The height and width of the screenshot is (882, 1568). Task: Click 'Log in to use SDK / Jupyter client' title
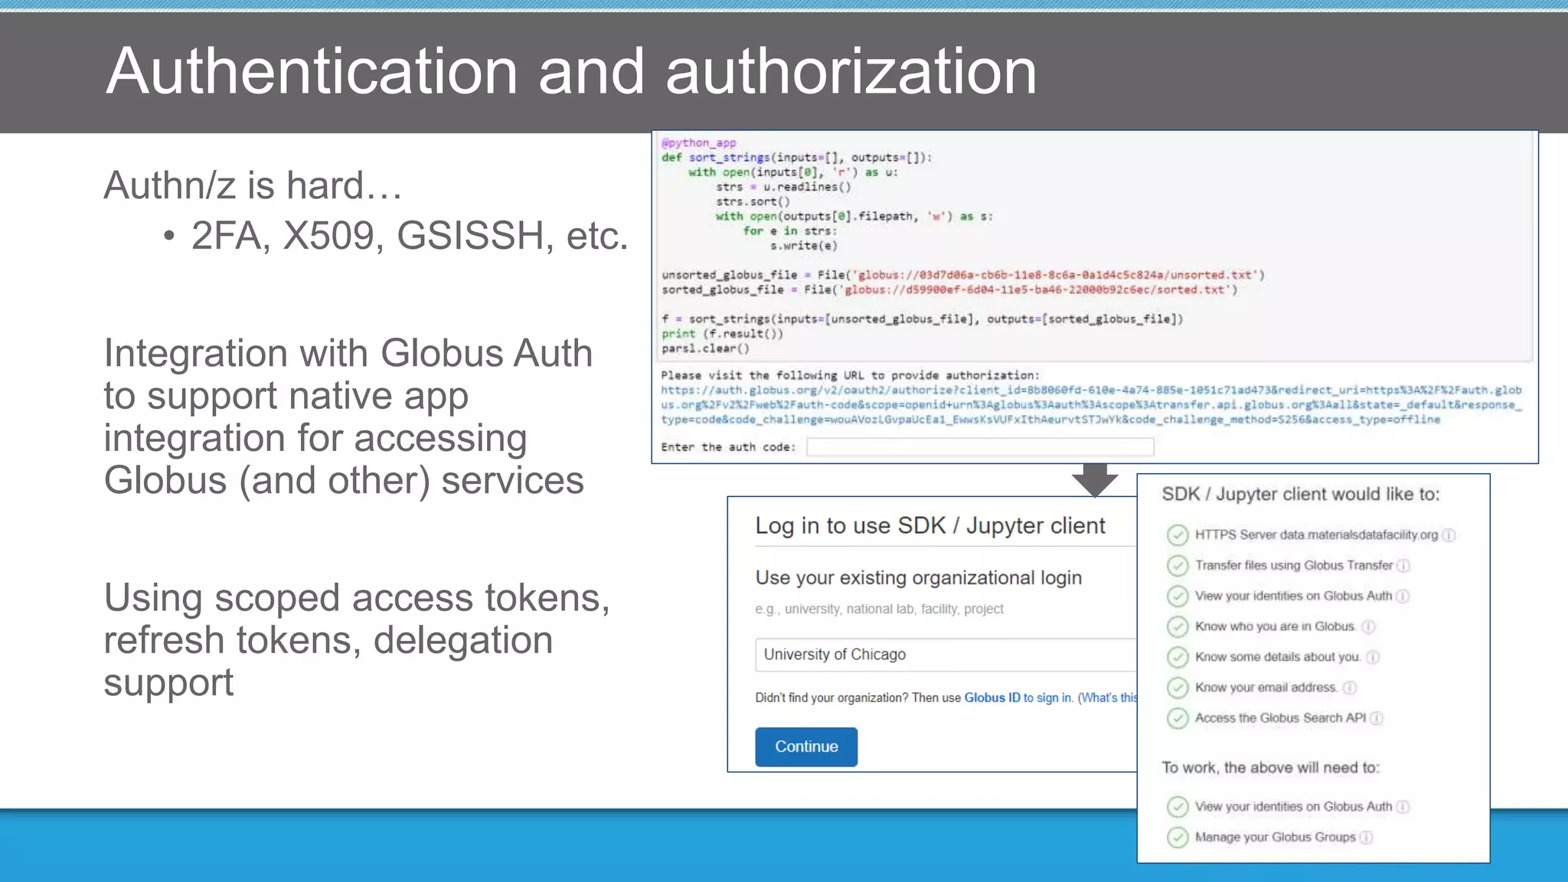[x=930, y=526]
